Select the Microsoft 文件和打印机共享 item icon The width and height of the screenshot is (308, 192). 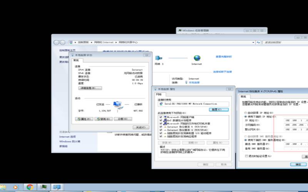[x=165, y=124]
